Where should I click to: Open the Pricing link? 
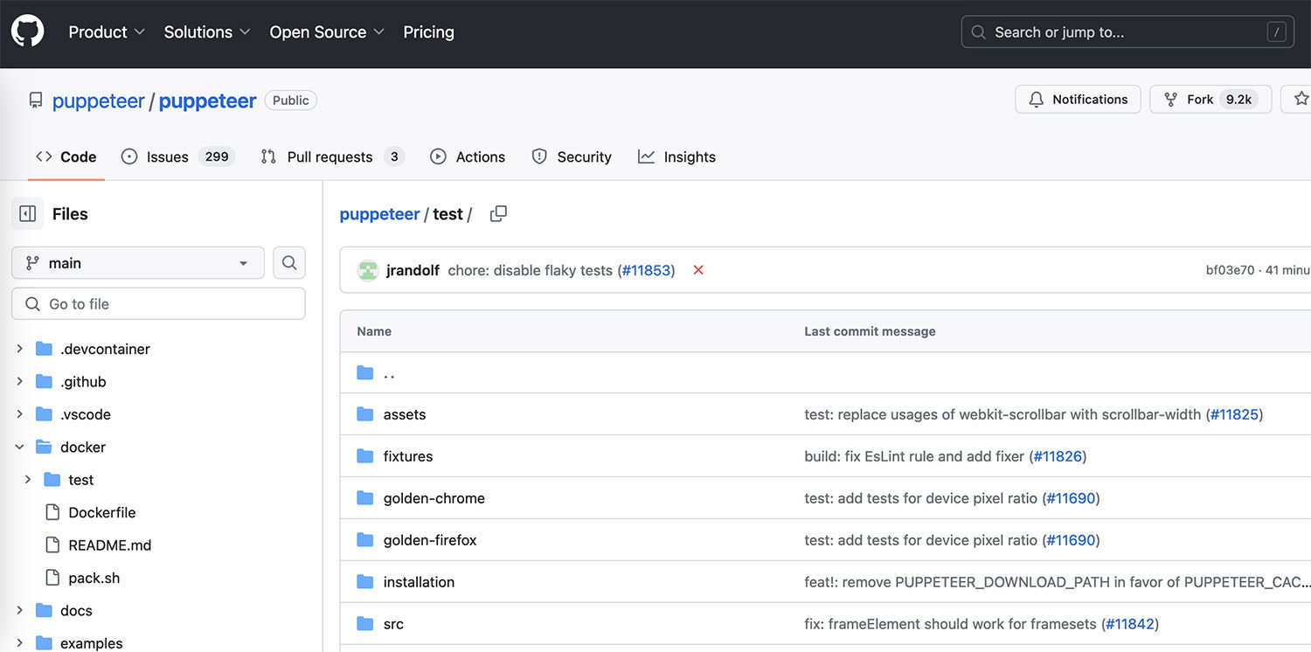point(428,32)
